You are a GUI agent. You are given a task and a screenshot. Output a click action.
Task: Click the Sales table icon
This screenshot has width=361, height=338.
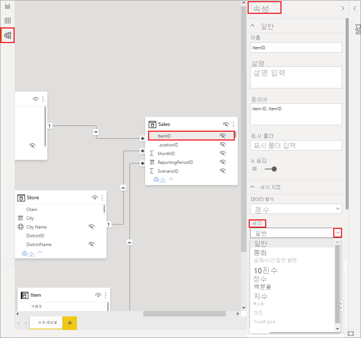(x=152, y=124)
